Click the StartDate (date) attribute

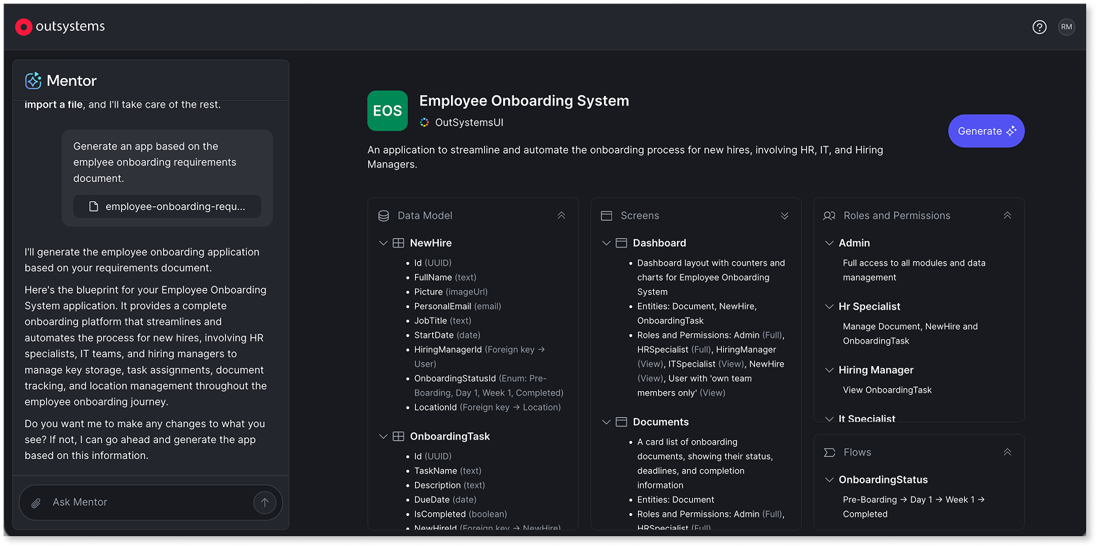click(x=447, y=336)
